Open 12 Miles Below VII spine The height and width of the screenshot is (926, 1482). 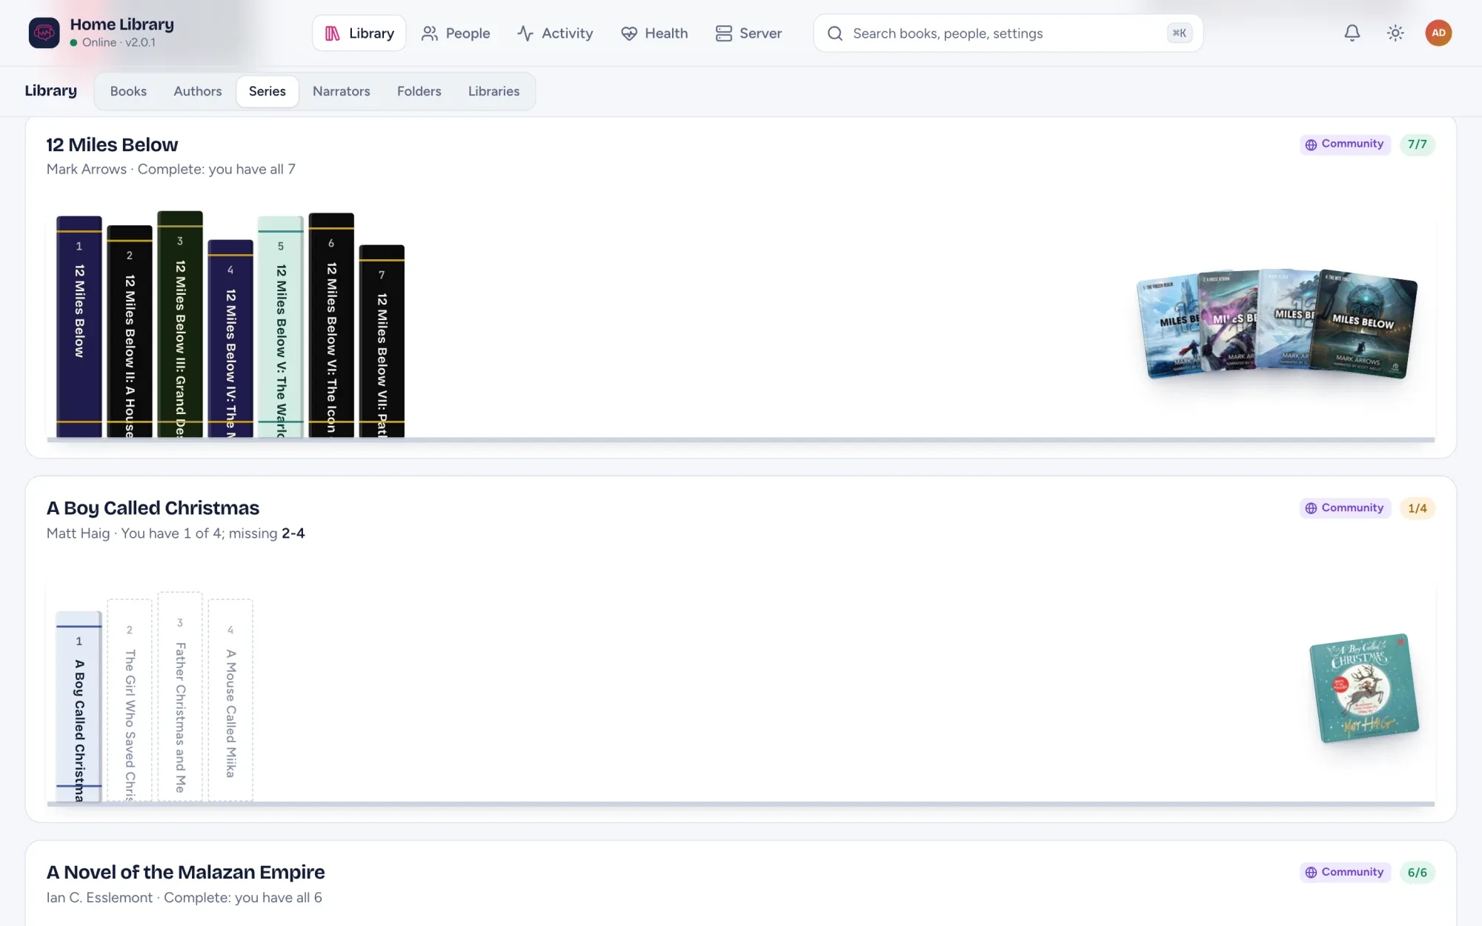click(382, 341)
